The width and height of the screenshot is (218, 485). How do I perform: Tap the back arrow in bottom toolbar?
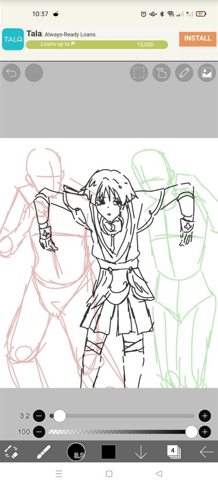(x=206, y=452)
